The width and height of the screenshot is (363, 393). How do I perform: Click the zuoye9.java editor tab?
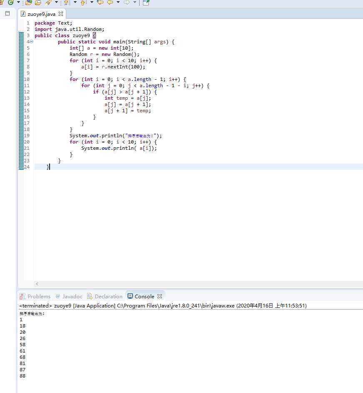pyautogui.click(x=41, y=14)
